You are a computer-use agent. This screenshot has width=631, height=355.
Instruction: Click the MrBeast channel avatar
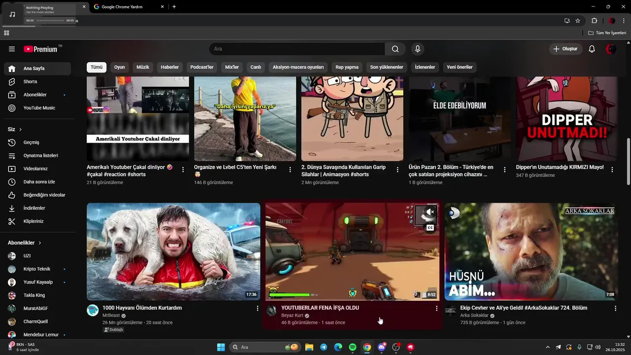click(93, 310)
